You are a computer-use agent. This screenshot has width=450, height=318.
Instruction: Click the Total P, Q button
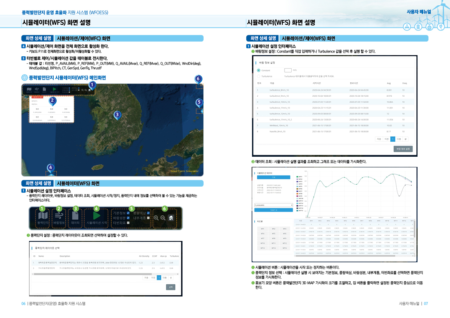(x=274, y=210)
